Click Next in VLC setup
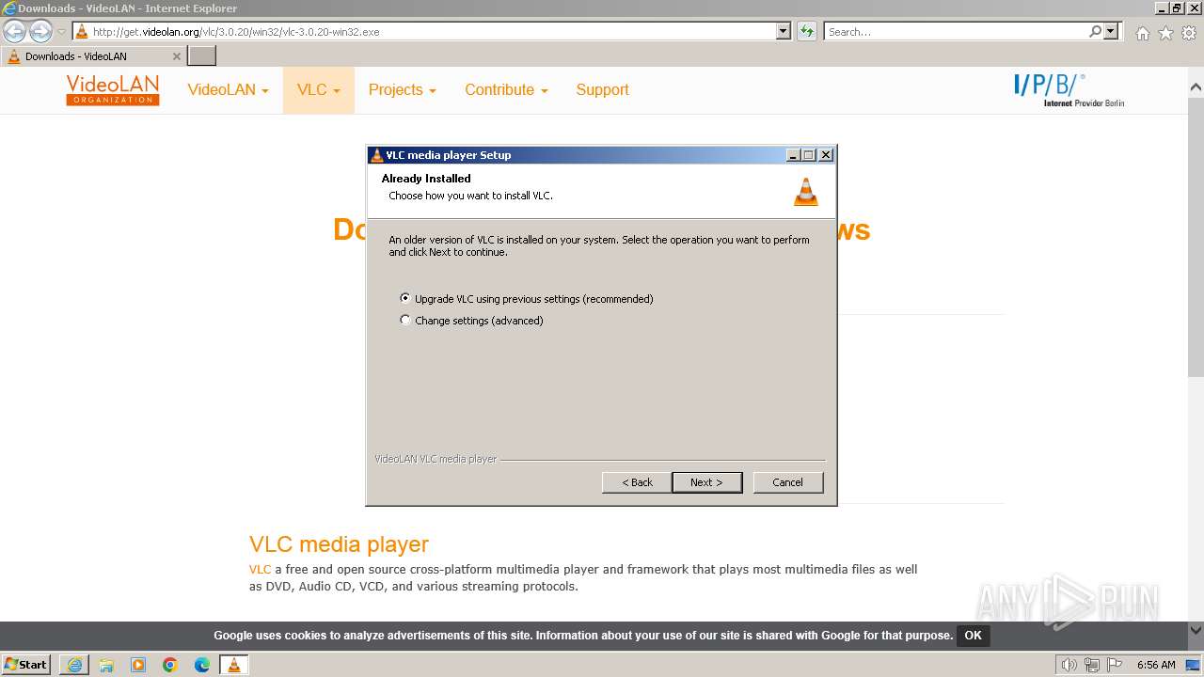 (707, 482)
